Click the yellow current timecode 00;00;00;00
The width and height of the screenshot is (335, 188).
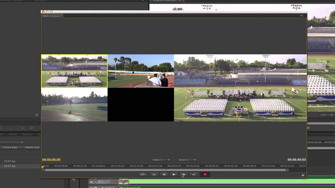click(51, 160)
